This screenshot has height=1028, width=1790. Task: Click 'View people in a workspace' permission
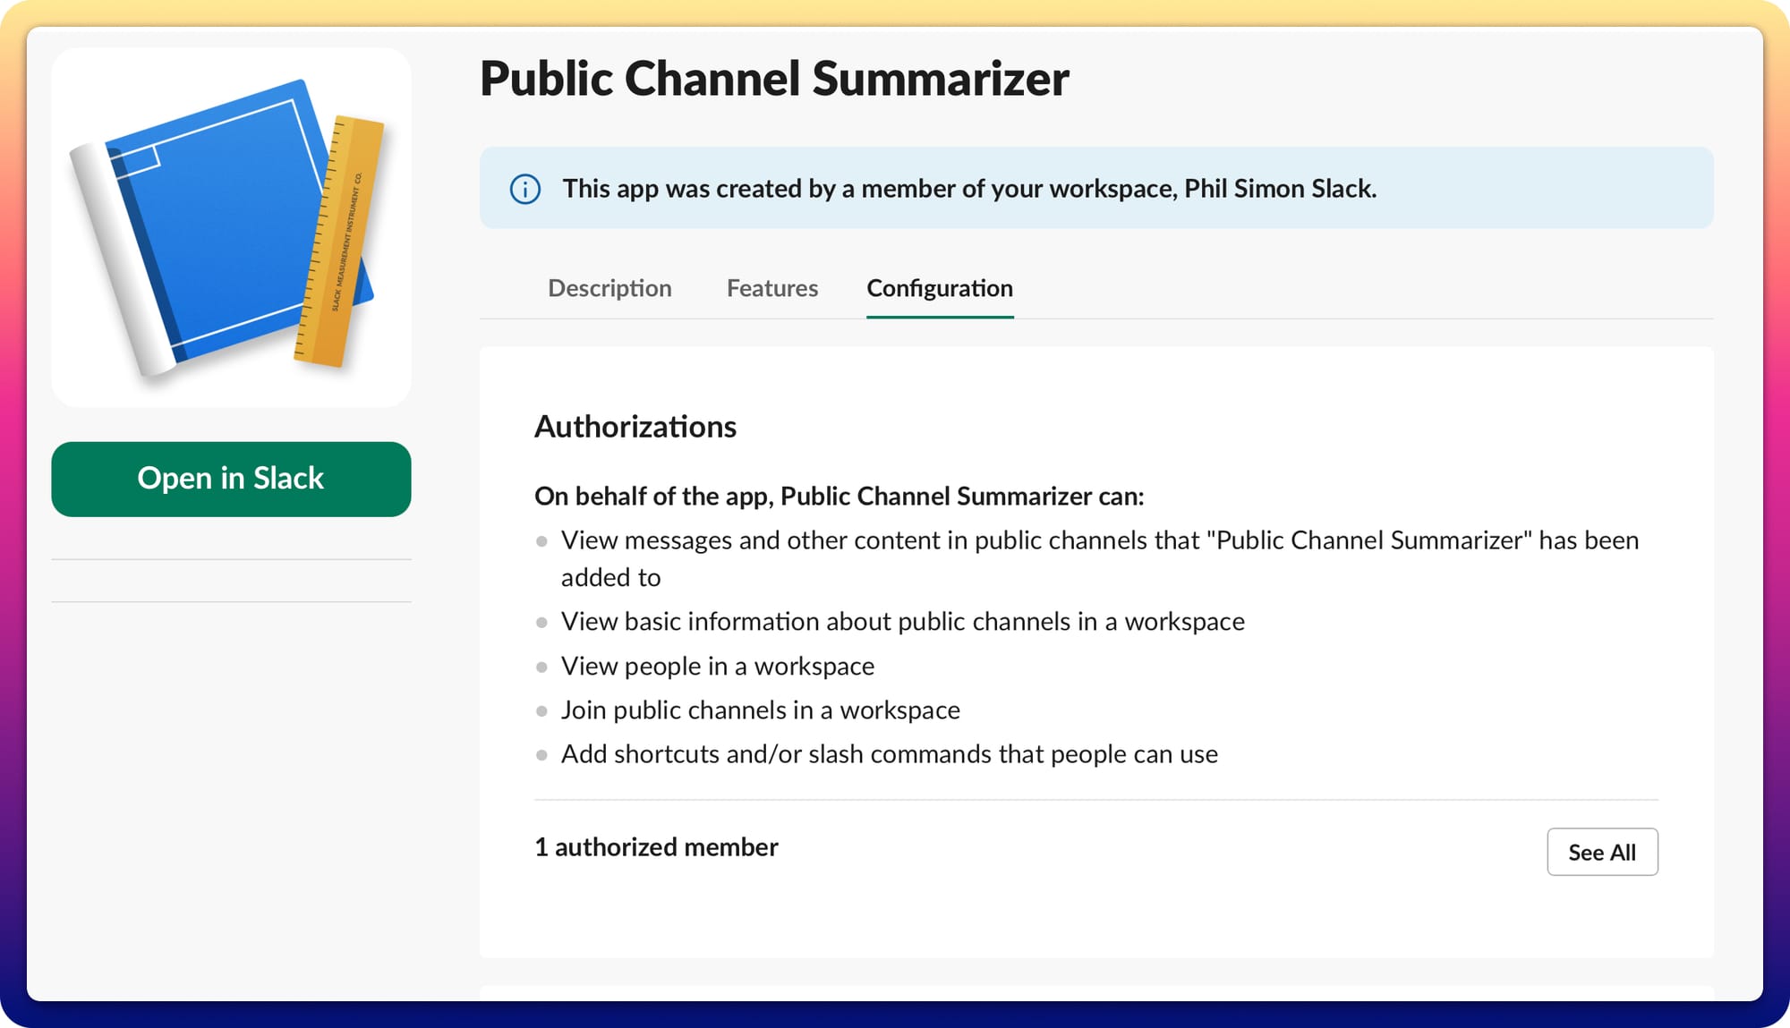(718, 667)
